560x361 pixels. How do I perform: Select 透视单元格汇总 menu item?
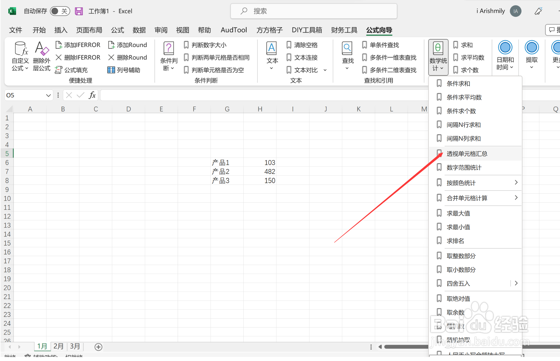tap(467, 154)
